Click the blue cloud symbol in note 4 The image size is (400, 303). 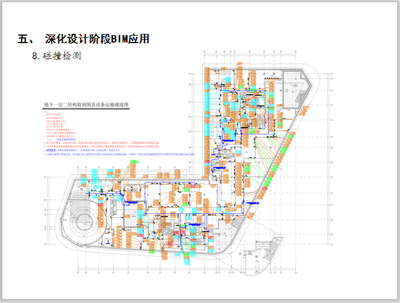click(51, 151)
